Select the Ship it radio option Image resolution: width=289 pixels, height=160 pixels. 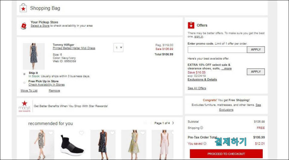[x=24, y=74]
